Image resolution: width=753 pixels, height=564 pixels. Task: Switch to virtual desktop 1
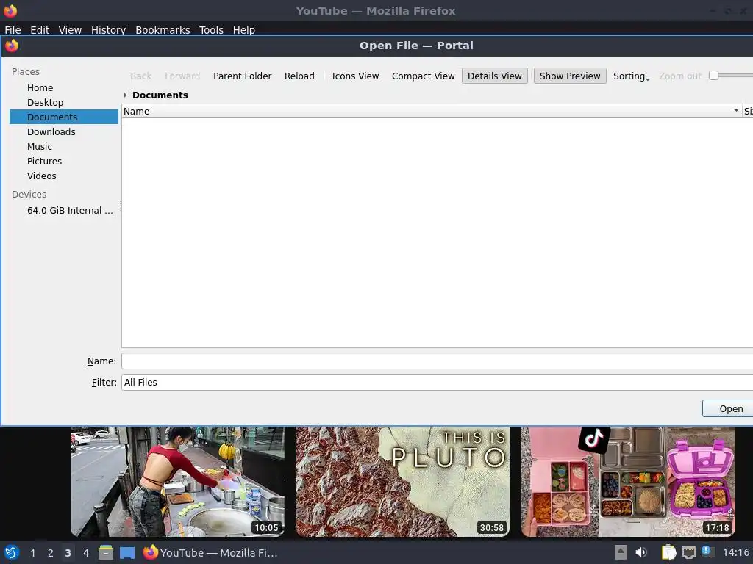[32, 553]
